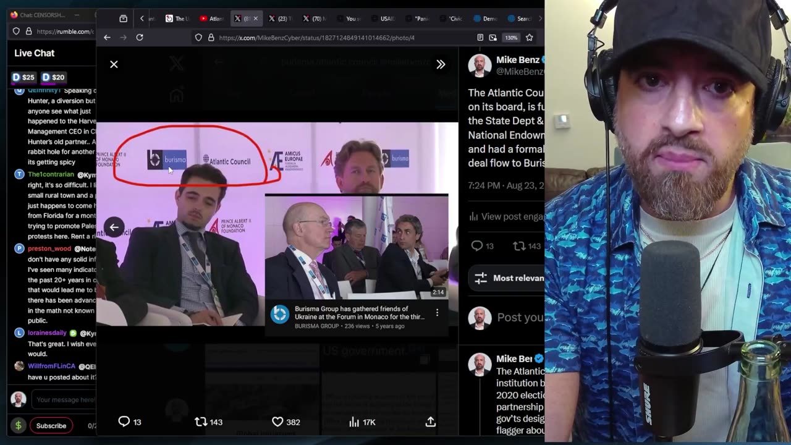This screenshot has height=445, width=791.
Task: Click the green dollar tip icon in chat
Action: click(x=18, y=425)
